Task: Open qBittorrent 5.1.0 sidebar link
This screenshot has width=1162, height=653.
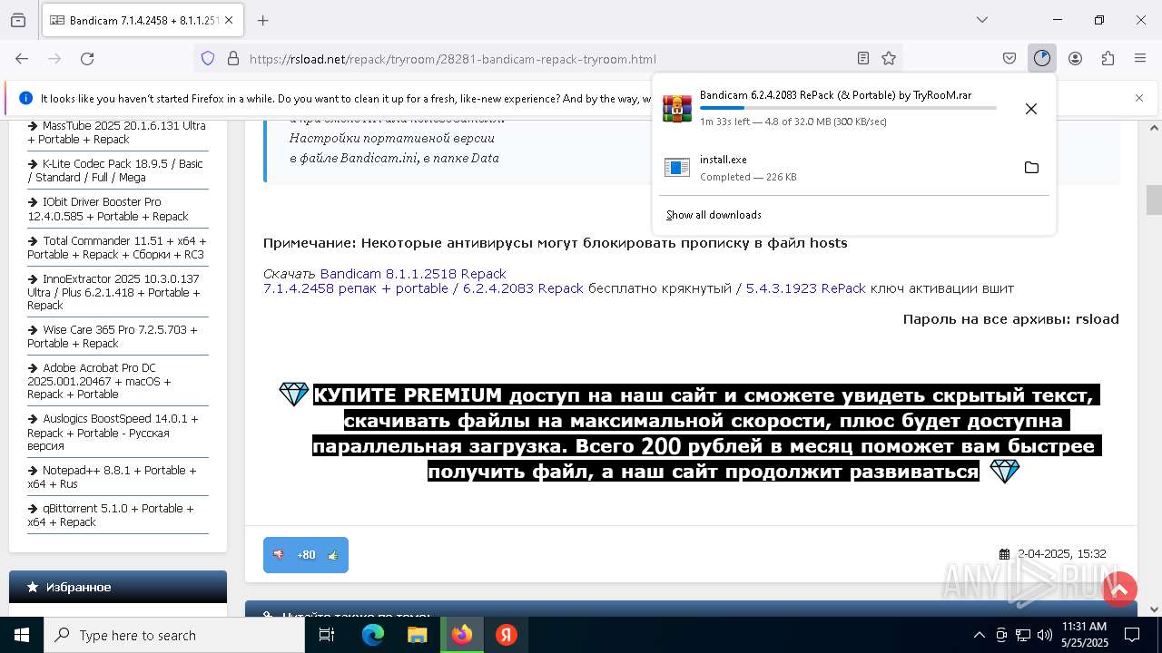Action: [x=111, y=515]
